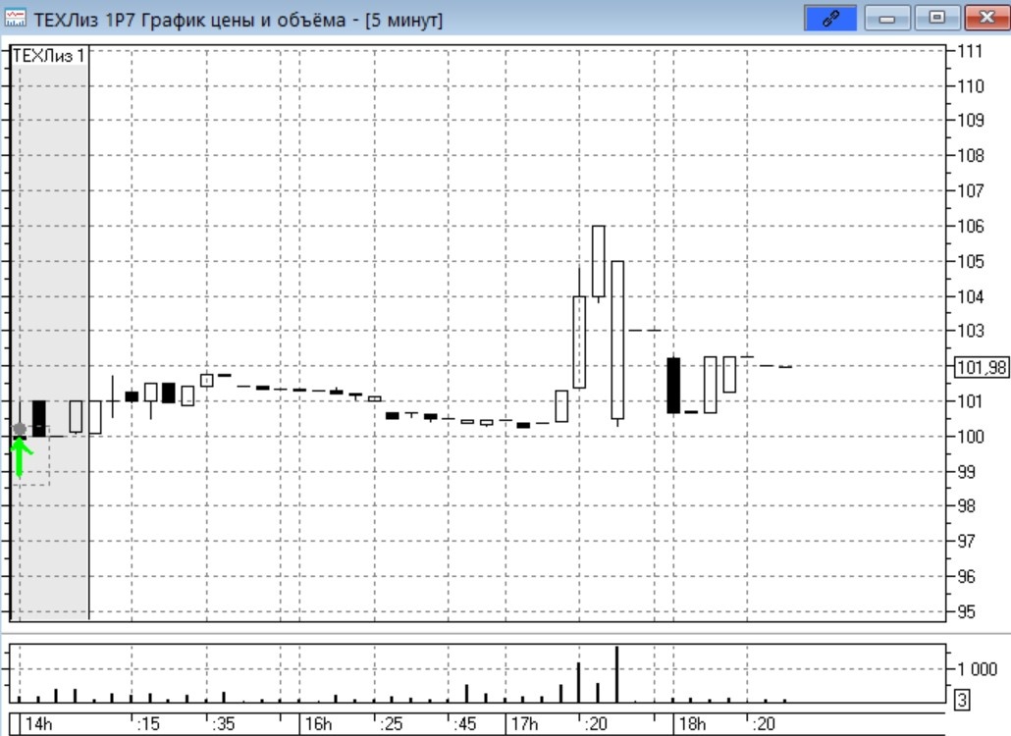1011x736 pixels.
Task: Click the 18h label on time axis
Action: point(692,724)
